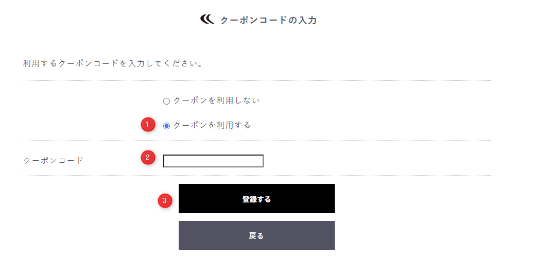Viewport: 534px width, 272px height.
Task: Click the クーポンを利用しない label text
Action: tap(216, 100)
